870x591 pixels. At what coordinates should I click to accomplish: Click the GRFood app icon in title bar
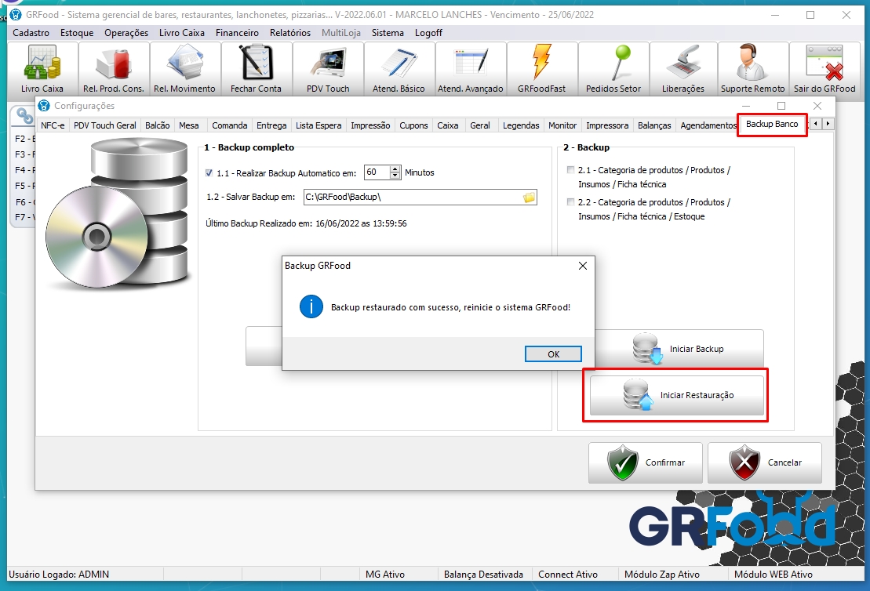pyautogui.click(x=16, y=15)
